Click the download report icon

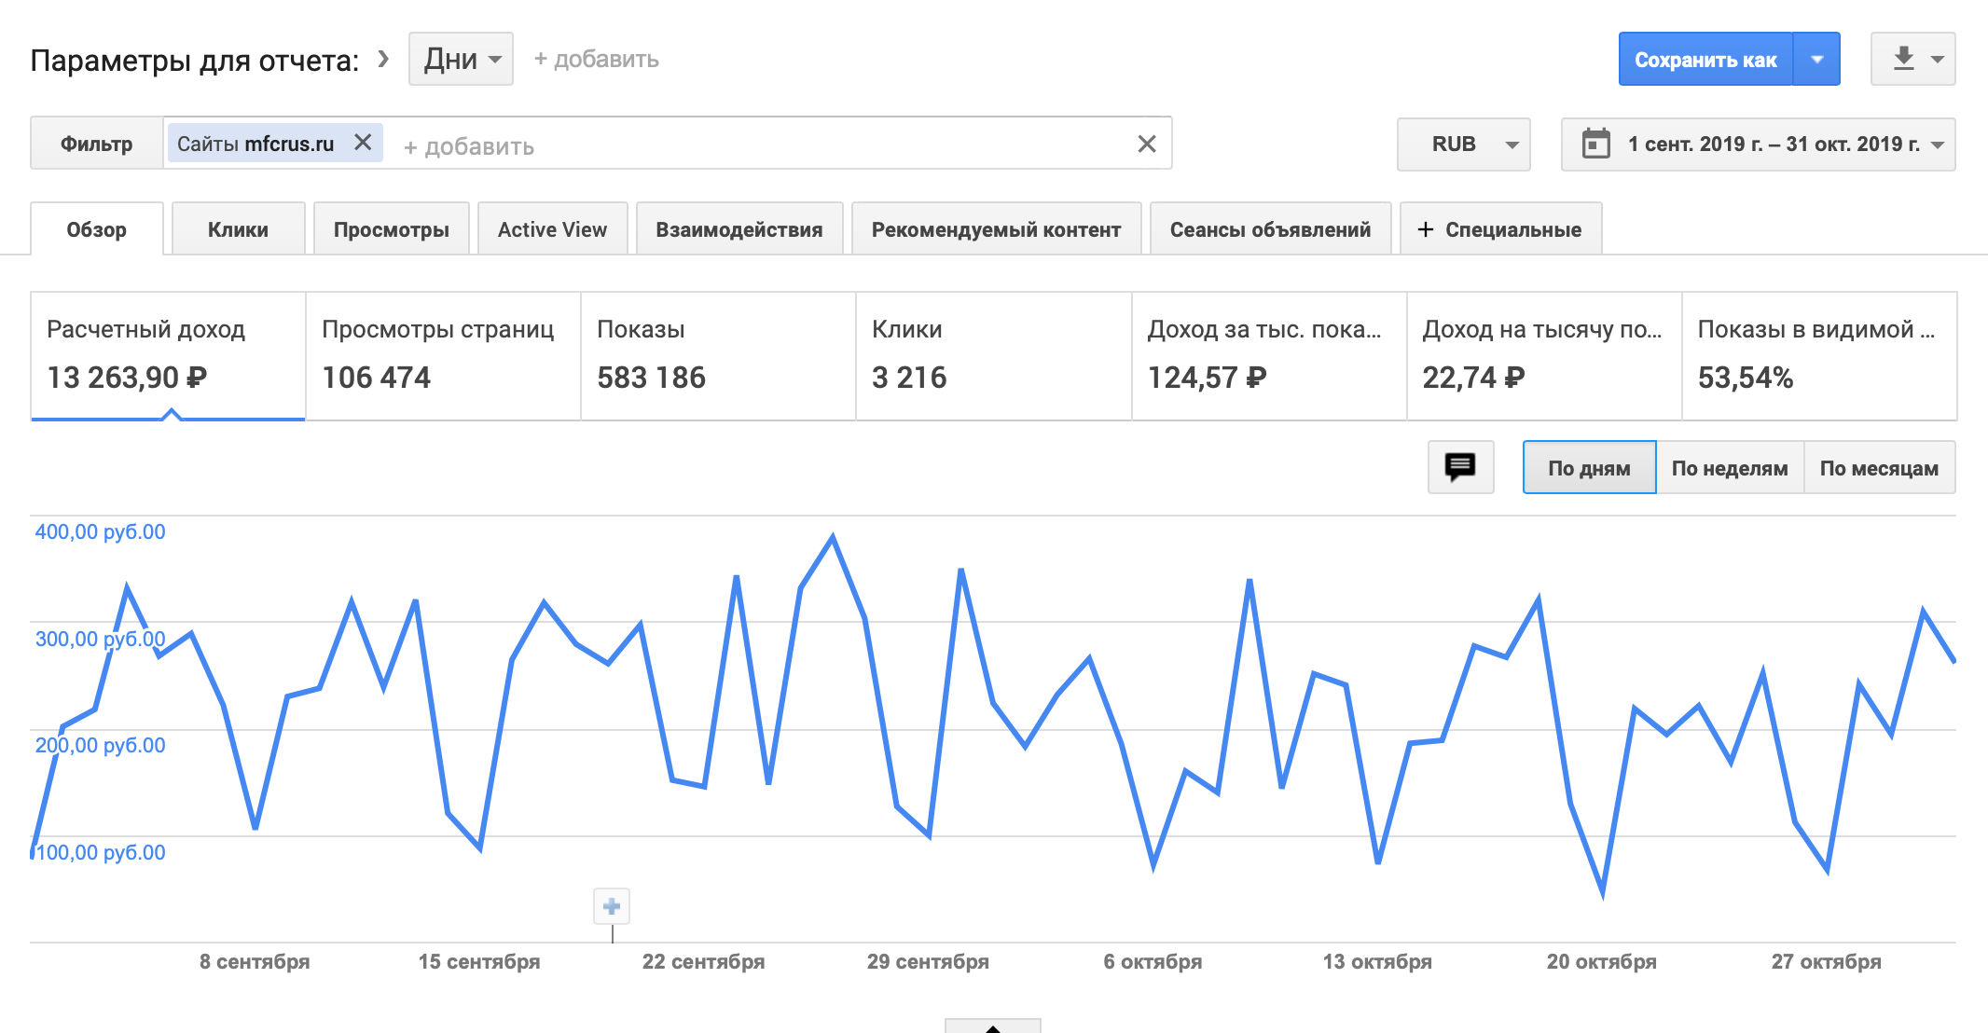1904,59
